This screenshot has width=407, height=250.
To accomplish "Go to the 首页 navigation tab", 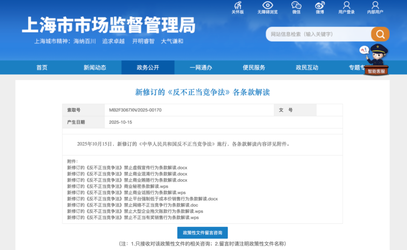I will 42,68.
